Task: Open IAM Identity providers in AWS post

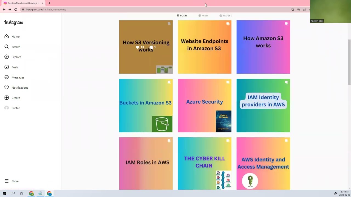Action: [263, 105]
